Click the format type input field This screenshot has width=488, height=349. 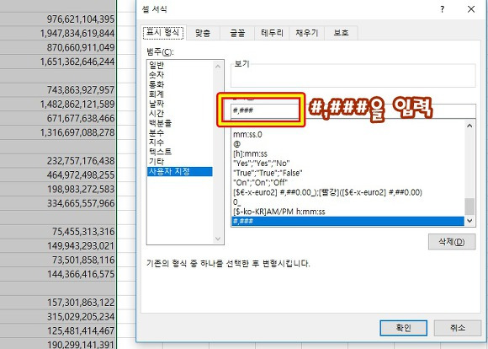[x=353, y=110]
